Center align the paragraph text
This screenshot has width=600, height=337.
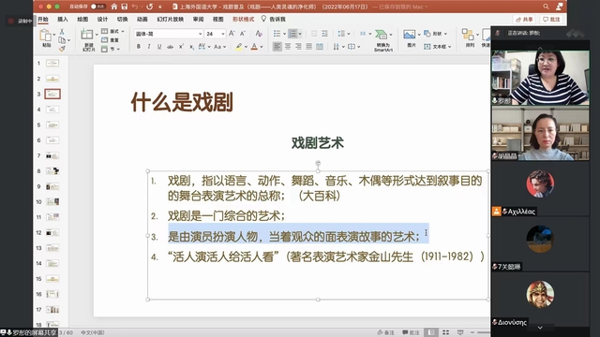point(288,47)
